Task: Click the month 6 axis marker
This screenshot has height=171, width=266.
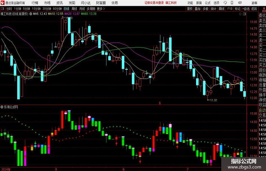Action: pyautogui.click(x=124, y=169)
